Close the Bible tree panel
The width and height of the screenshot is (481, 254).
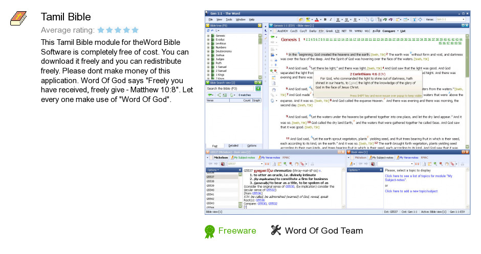coord(260,26)
